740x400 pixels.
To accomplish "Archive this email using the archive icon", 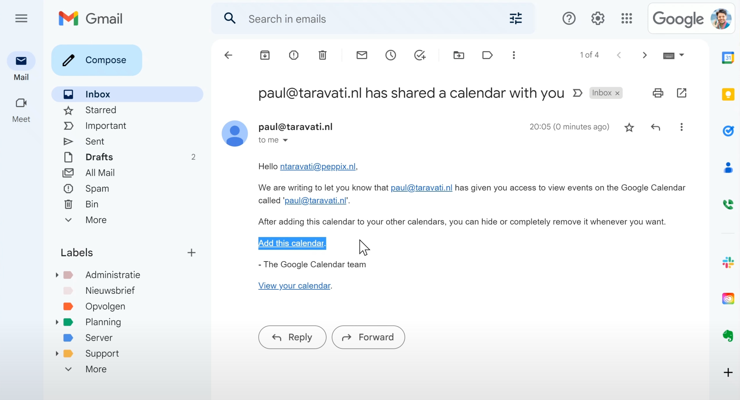I will tap(264, 55).
